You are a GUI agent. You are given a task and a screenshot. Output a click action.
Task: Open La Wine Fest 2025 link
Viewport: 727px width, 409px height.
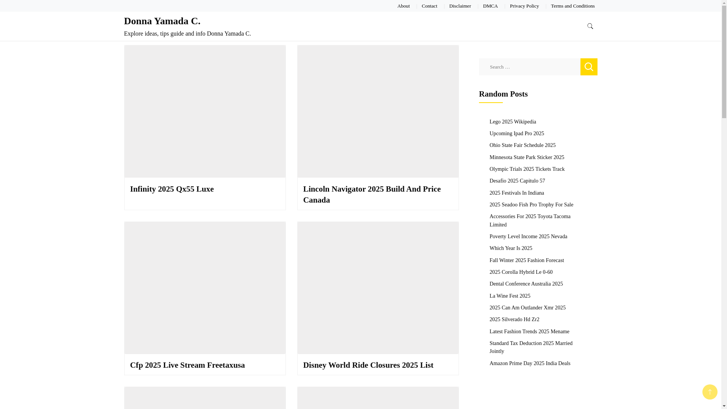click(510, 296)
